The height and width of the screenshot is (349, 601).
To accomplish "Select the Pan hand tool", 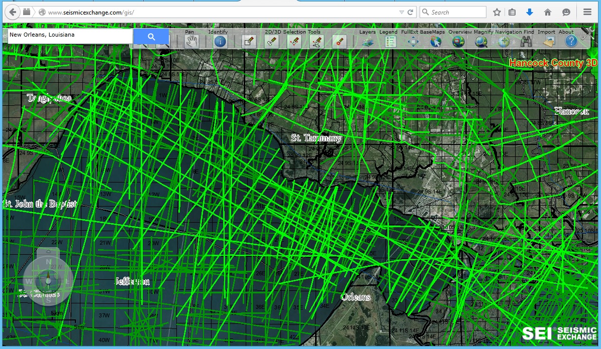I will pyautogui.click(x=191, y=41).
